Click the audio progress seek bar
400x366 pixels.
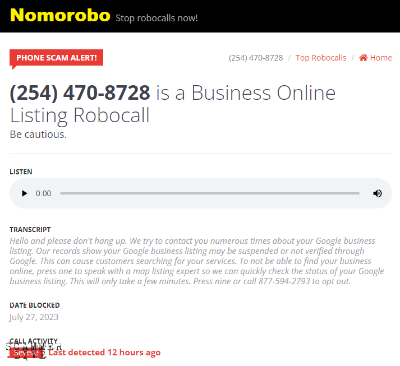210,193
